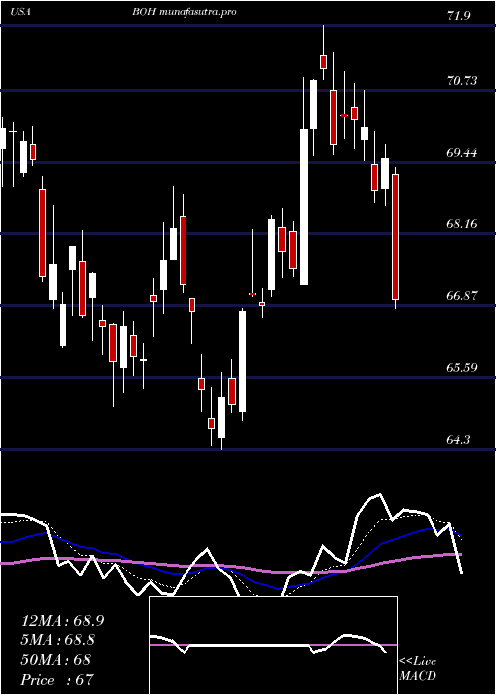Select the 68.16 price axis label
Viewport: 496px width, 695px height.
coord(462,223)
